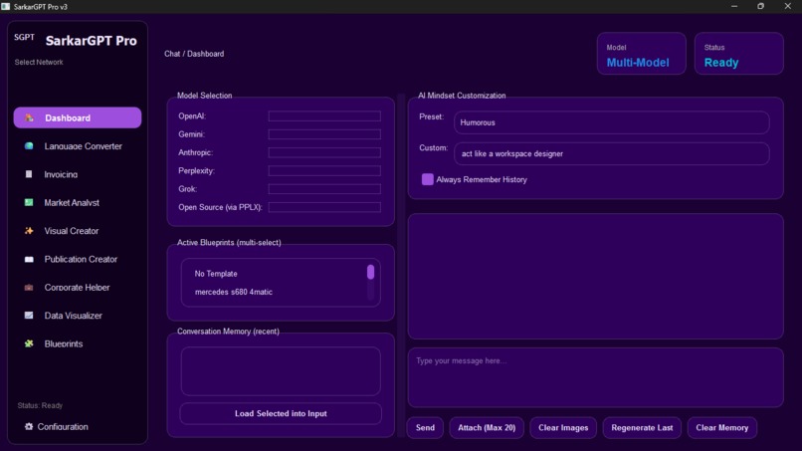This screenshot has width=802, height=451.
Task: Open Visual Creator
Action: click(x=78, y=230)
